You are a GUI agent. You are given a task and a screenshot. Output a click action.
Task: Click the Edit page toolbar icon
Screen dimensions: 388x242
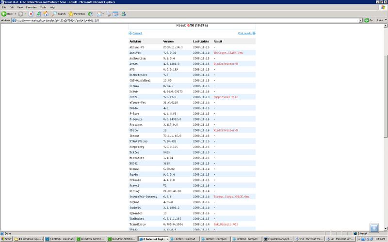(115, 14)
